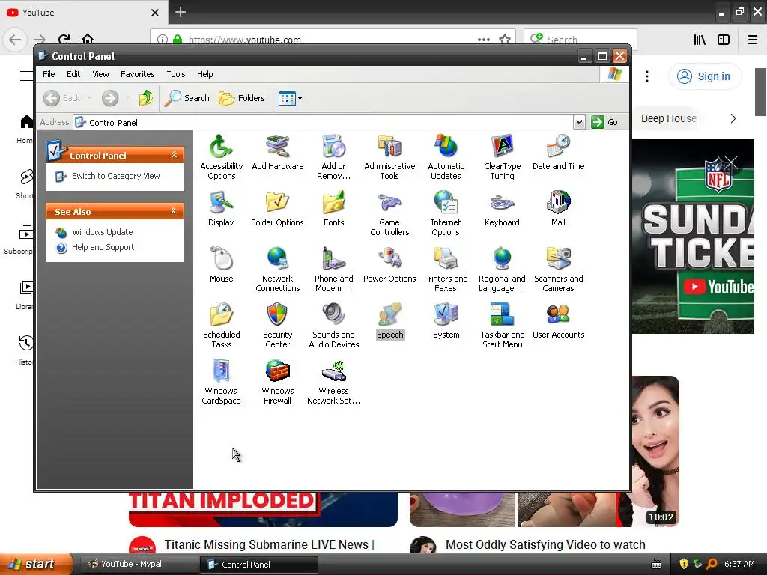Image resolution: width=767 pixels, height=575 pixels.
Task: Open Mail applet icon
Action: (558, 209)
